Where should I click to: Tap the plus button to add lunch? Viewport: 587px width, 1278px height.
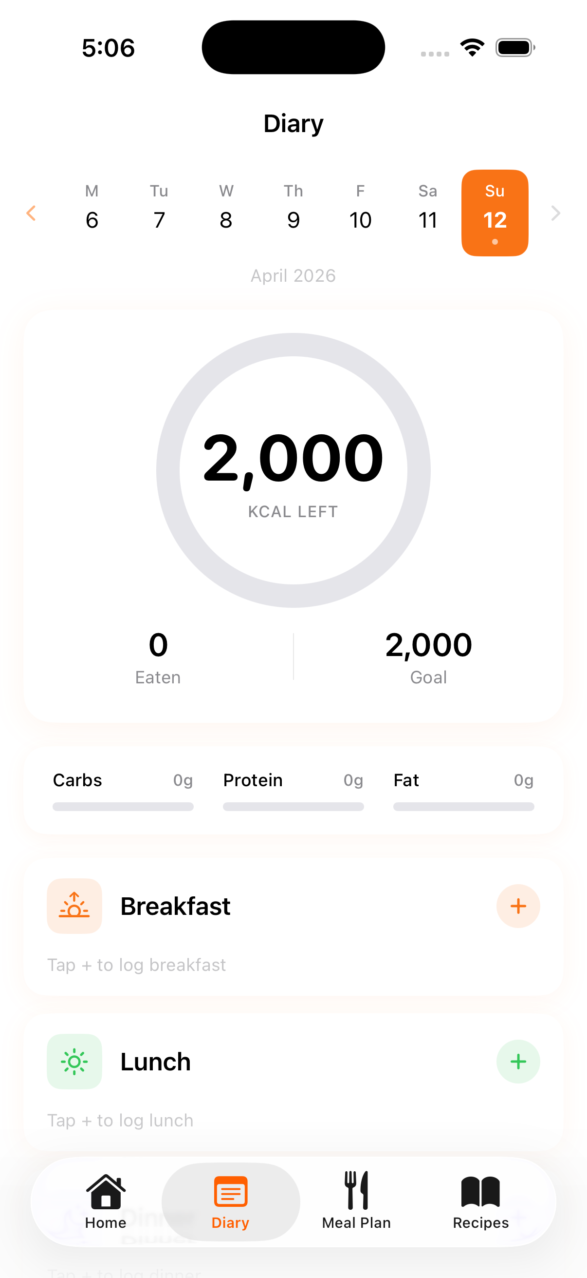click(x=518, y=1061)
